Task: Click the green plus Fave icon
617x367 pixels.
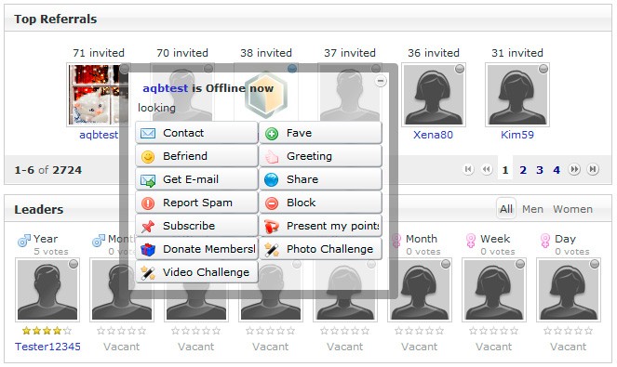Action: [x=272, y=134]
